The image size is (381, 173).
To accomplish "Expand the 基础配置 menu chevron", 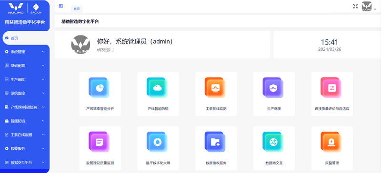I will (x=43, y=65).
